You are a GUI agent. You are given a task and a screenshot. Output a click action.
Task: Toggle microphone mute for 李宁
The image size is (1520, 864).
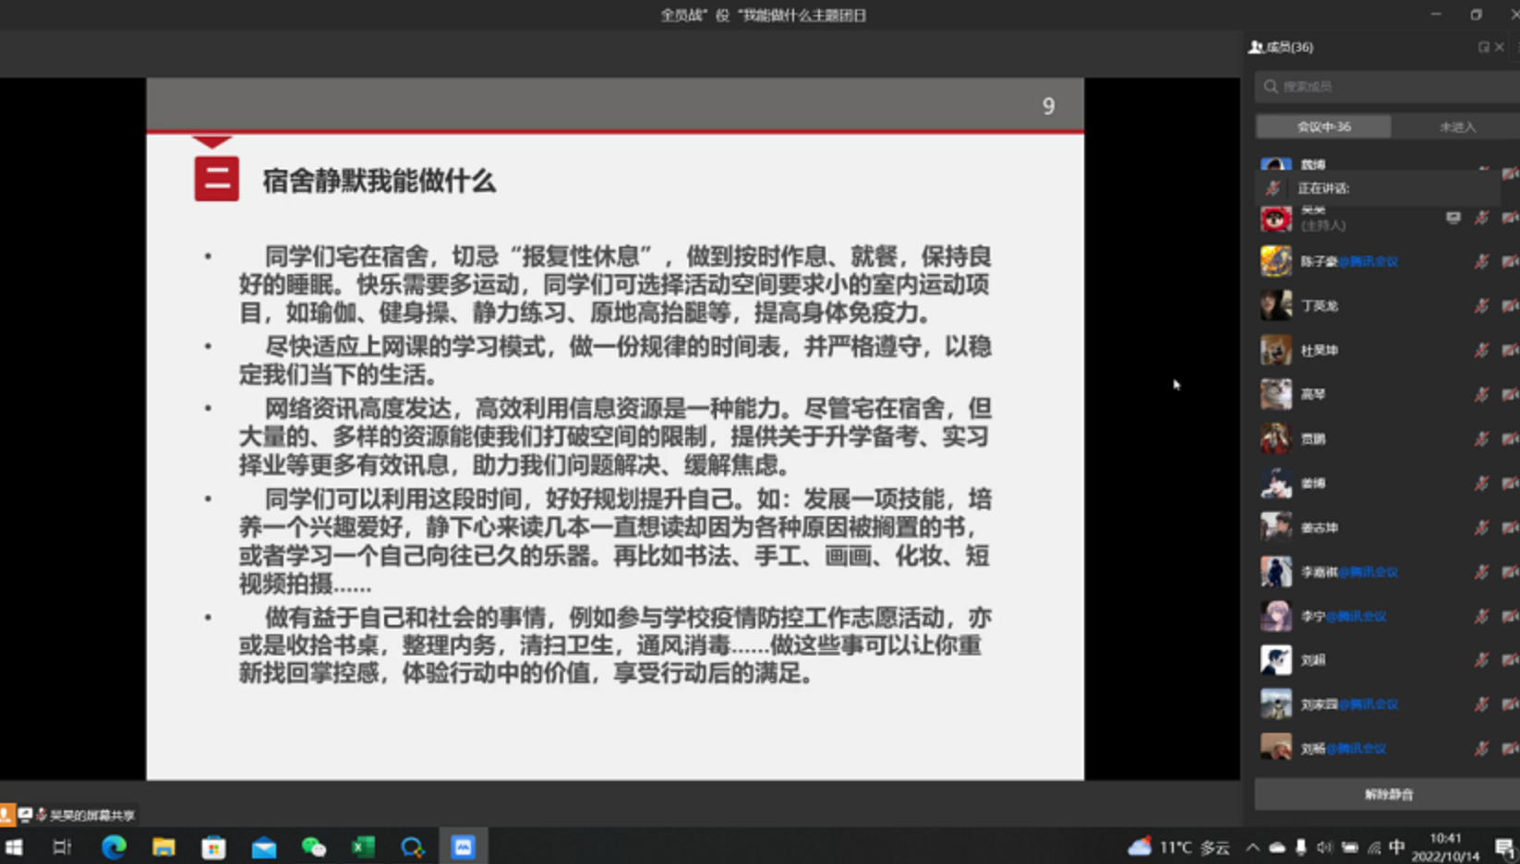click(x=1481, y=616)
